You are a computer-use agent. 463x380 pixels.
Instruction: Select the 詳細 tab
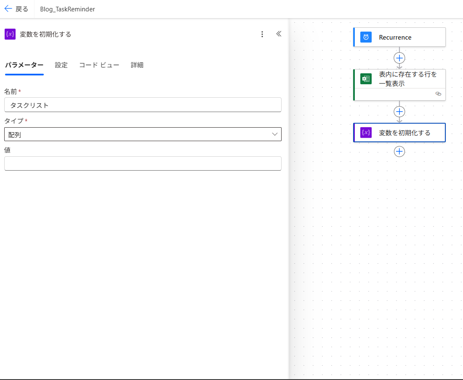point(137,65)
